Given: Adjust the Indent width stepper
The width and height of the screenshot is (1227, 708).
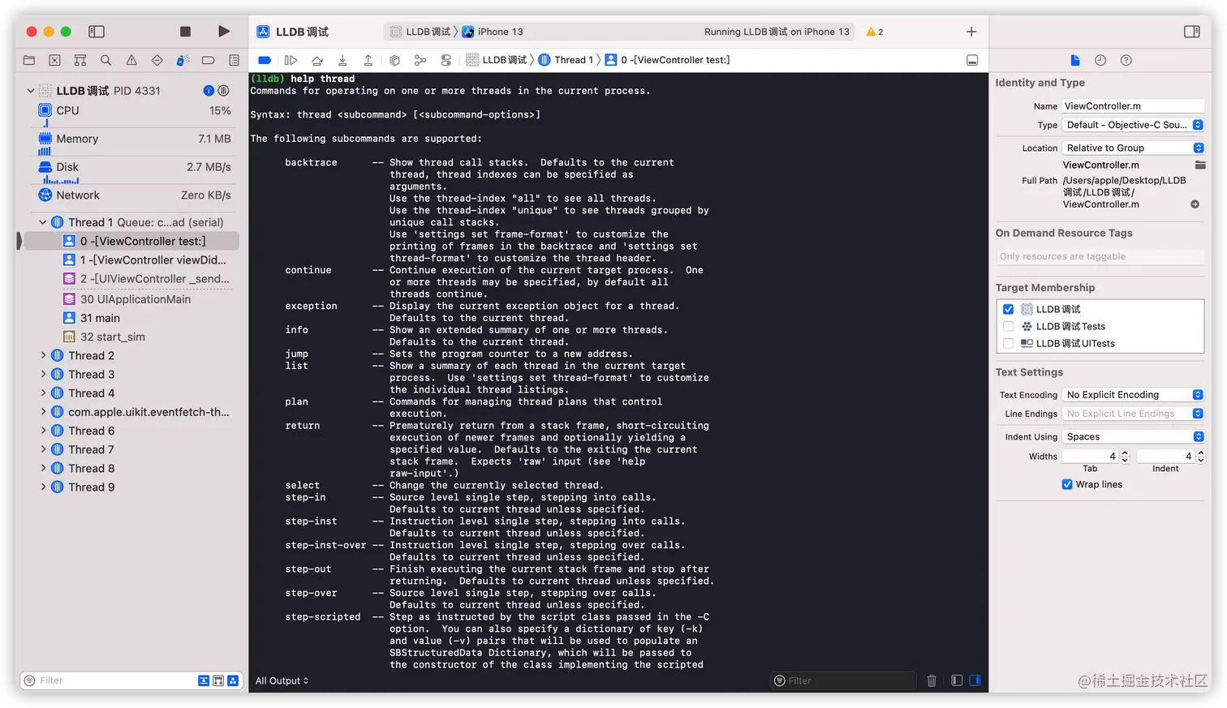Looking at the screenshot, I should [1201, 457].
